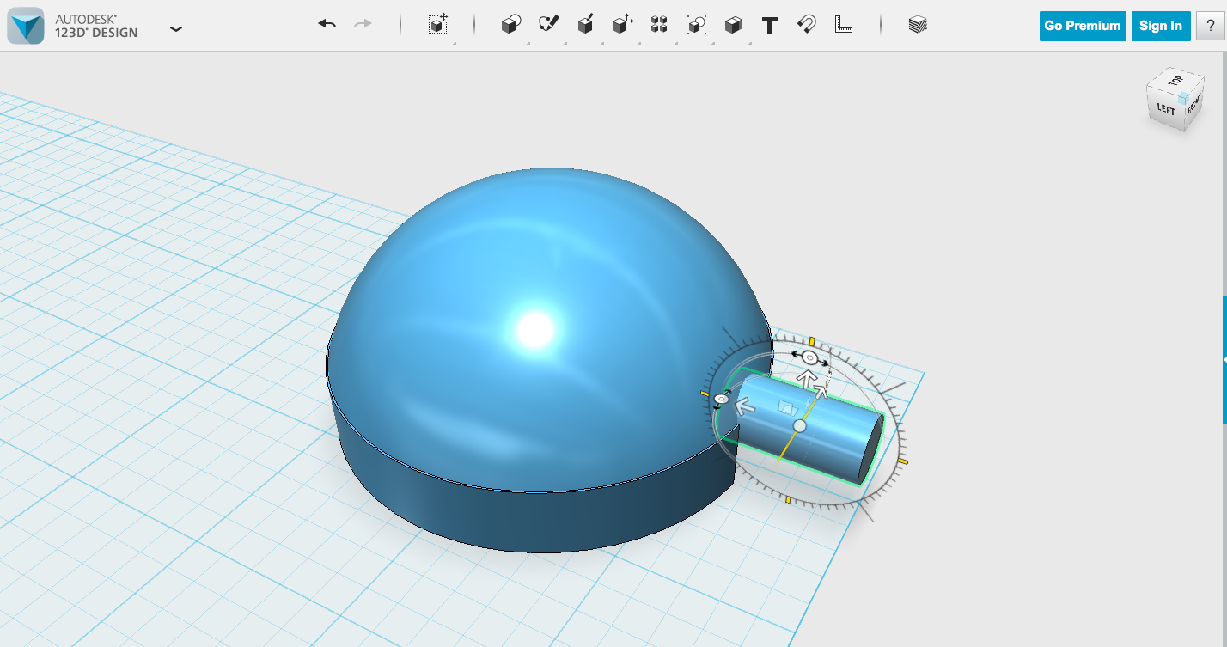Select the Measure tool
This screenshot has height=647, width=1227.
[x=844, y=24]
